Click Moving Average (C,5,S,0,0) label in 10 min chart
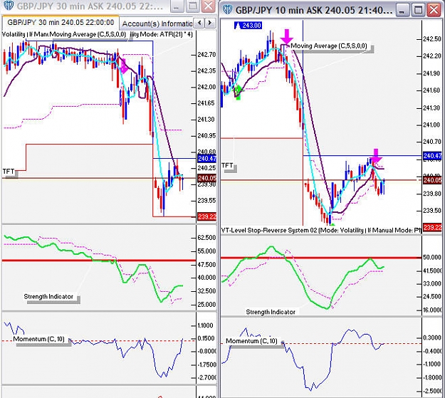The width and height of the screenshot is (445, 398). click(329, 46)
